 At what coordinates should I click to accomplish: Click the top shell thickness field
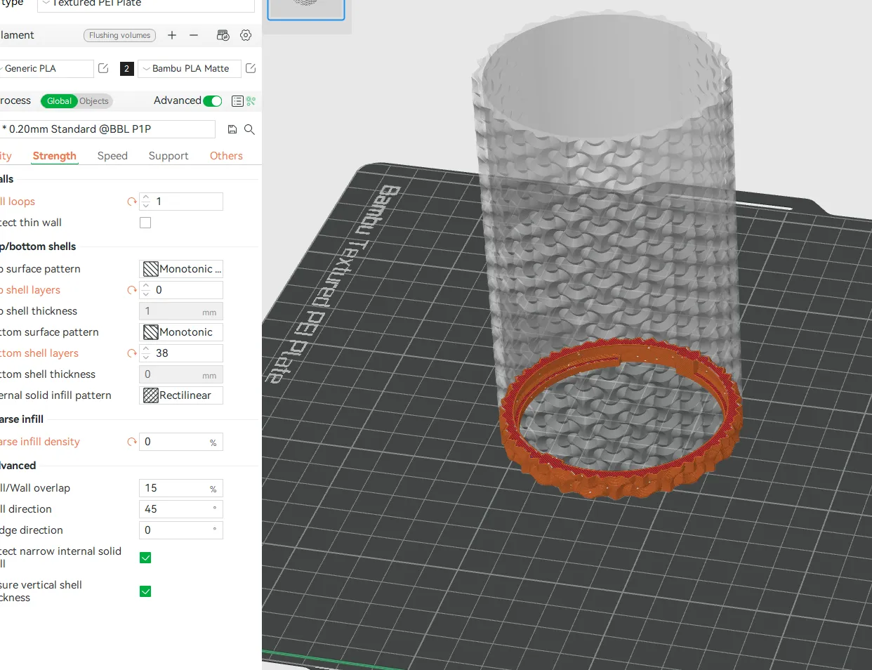point(181,311)
